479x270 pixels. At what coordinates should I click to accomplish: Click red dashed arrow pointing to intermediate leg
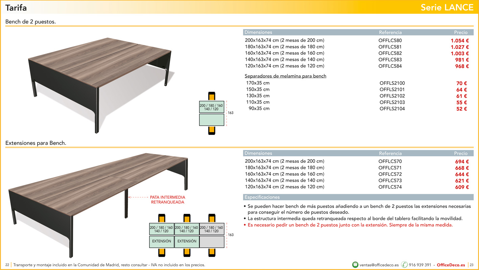[139, 197]
